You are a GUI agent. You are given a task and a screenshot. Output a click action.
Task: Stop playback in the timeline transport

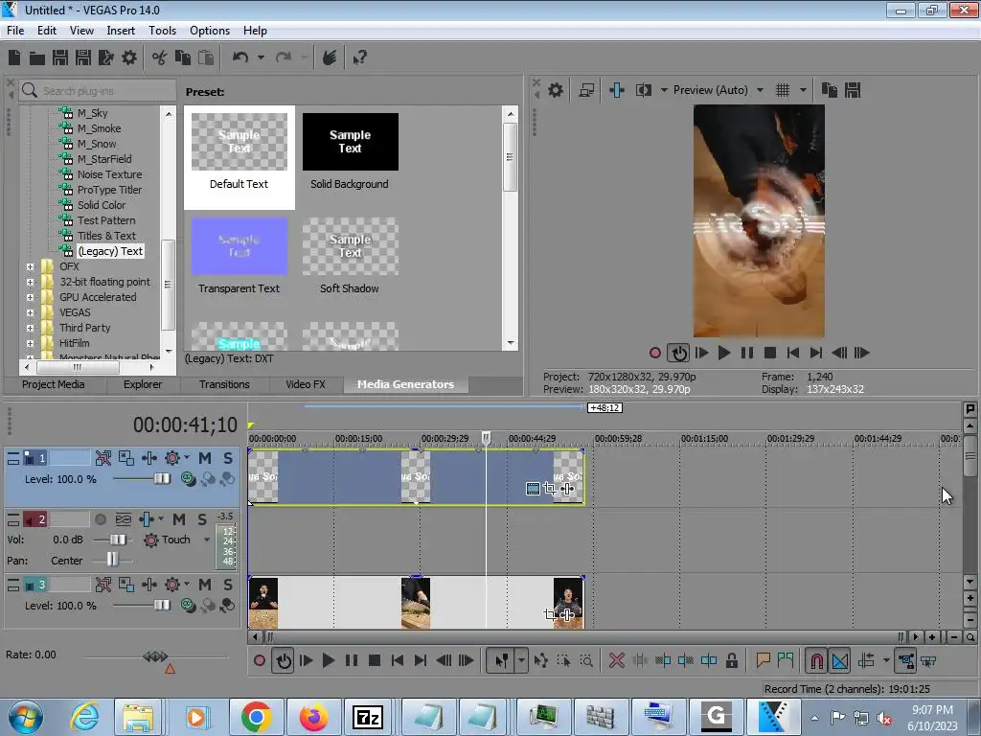[x=375, y=660]
